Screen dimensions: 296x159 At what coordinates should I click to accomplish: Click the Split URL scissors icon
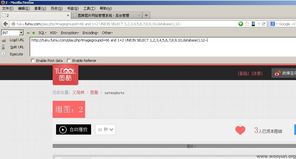pos(3,47)
